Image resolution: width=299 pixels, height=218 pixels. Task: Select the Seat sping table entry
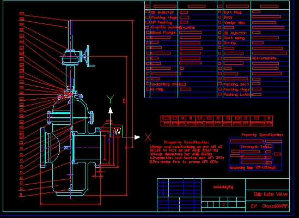point(234,38)
